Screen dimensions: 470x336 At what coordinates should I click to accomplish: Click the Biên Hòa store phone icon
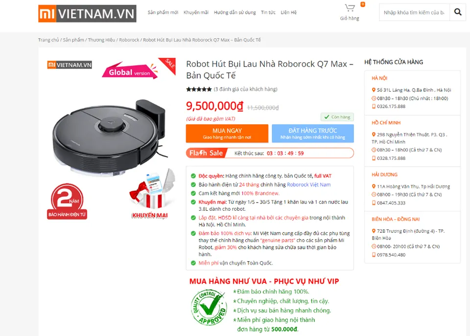374,255
